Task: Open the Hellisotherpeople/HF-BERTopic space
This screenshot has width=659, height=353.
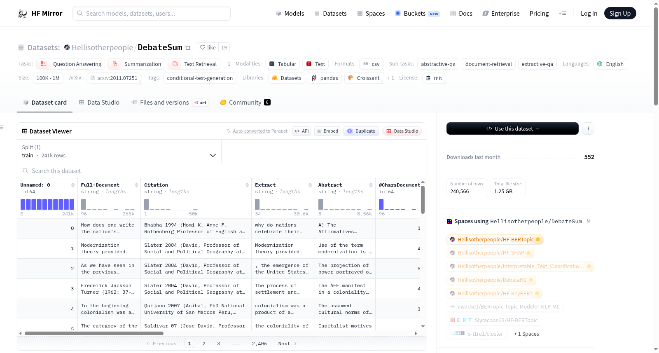Action: [495, 239]
